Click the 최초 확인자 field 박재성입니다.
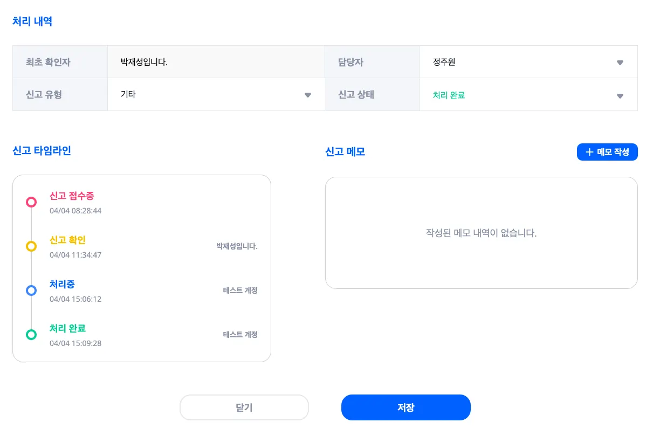 [x=145, y=62]
